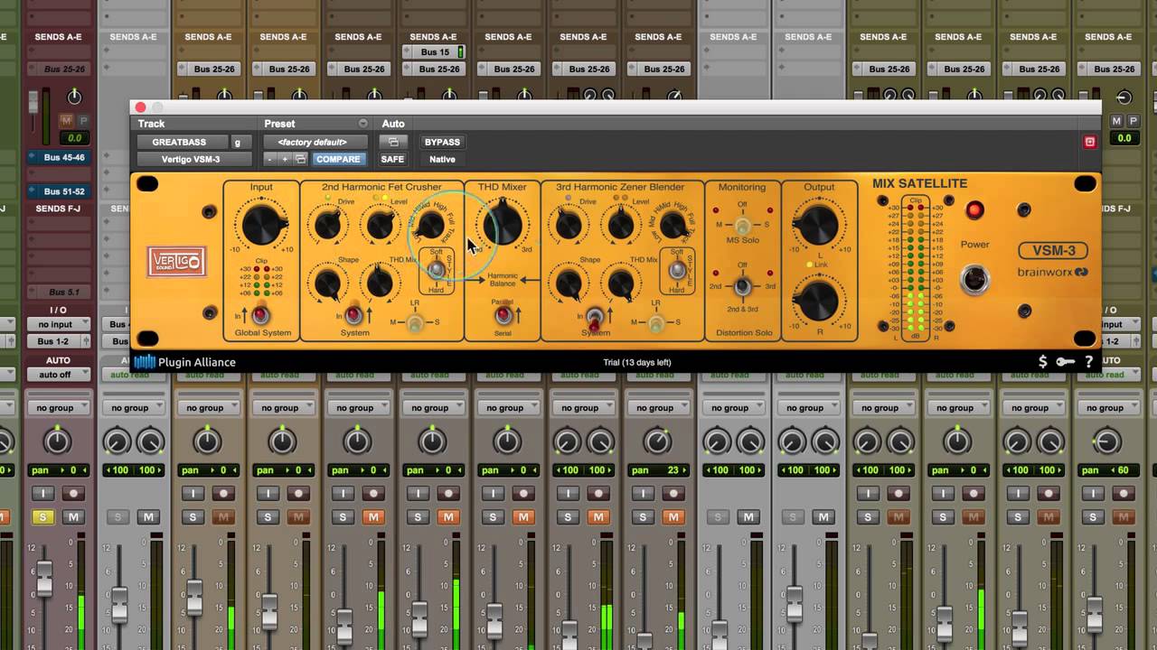
Task: Toggle the Global System In switch
Action: (x=260, y=315)
